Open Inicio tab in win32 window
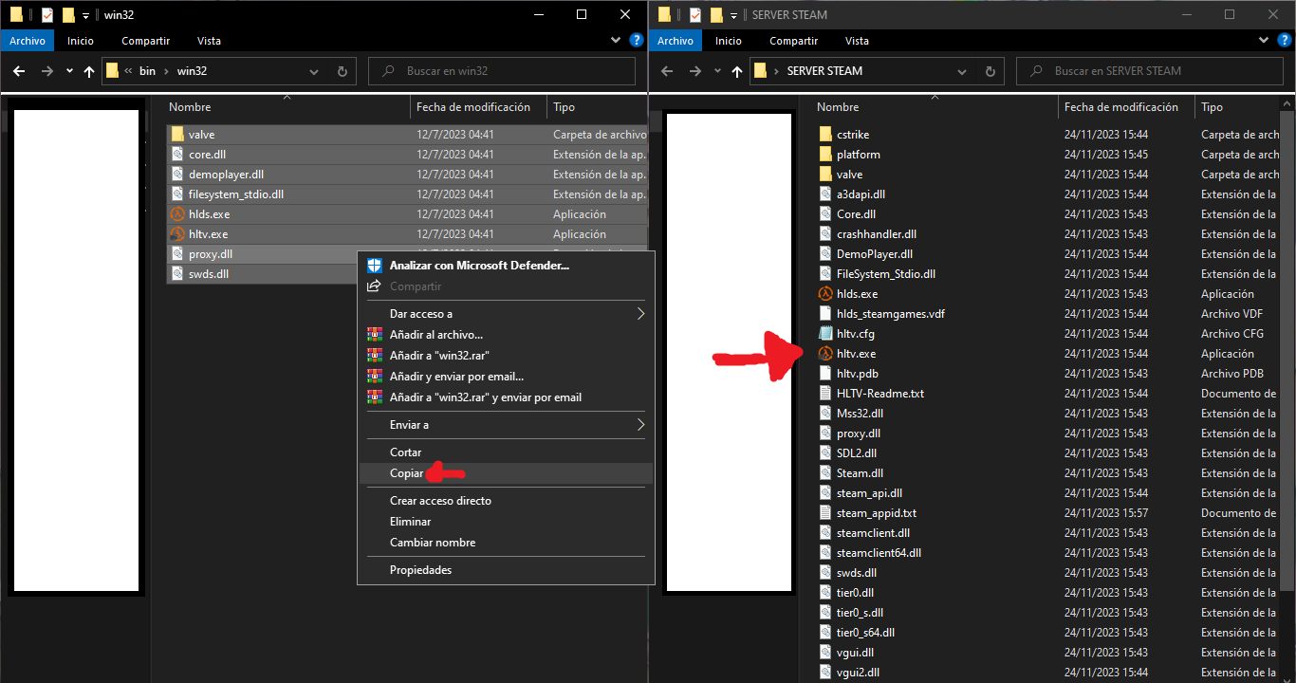 click(81, 41)
